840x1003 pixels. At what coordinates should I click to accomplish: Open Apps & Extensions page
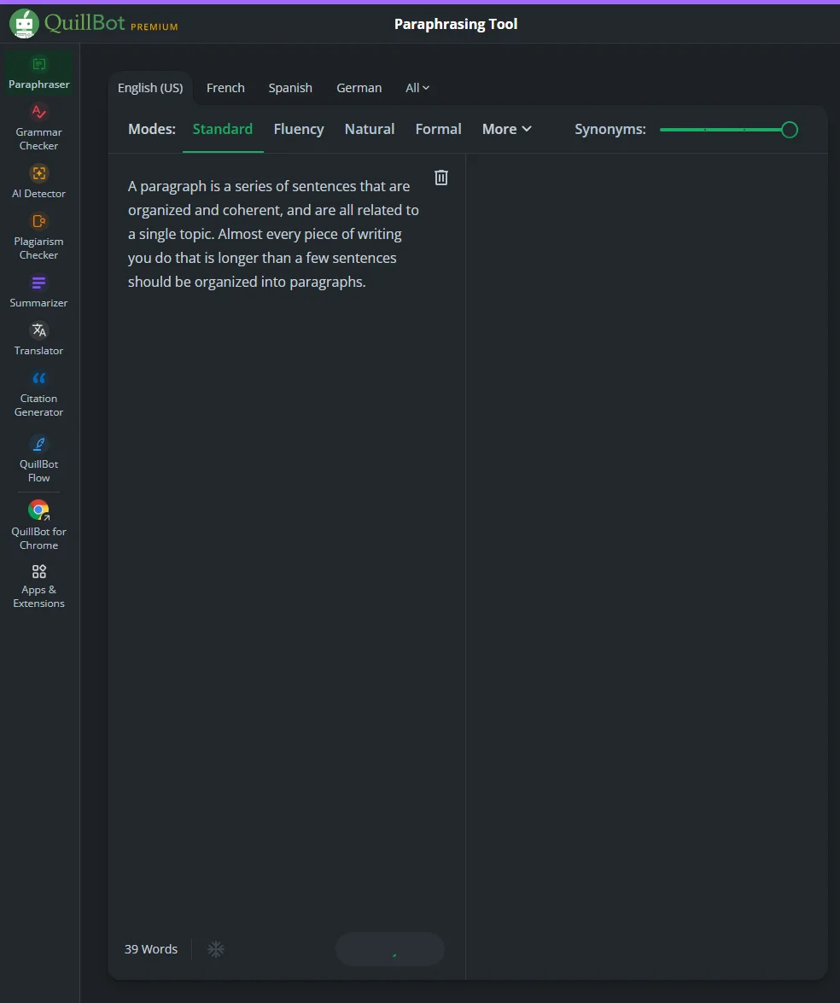click(39, 586)
